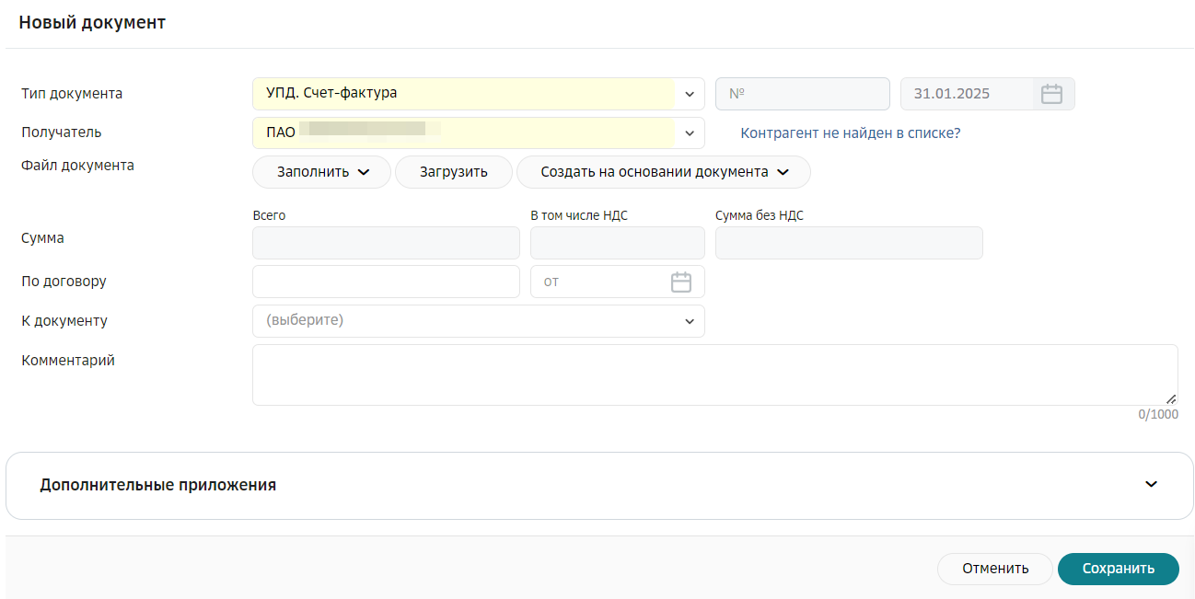The width and height of the screenshot is (1195, 599).
Task: Click the 'Новый документ' heading
Action: 92,23
